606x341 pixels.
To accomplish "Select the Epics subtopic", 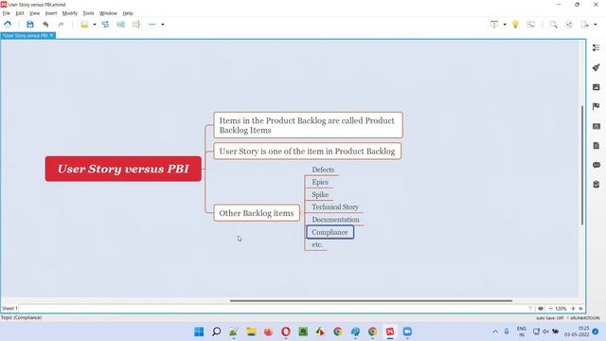I will tap(320, 182).
